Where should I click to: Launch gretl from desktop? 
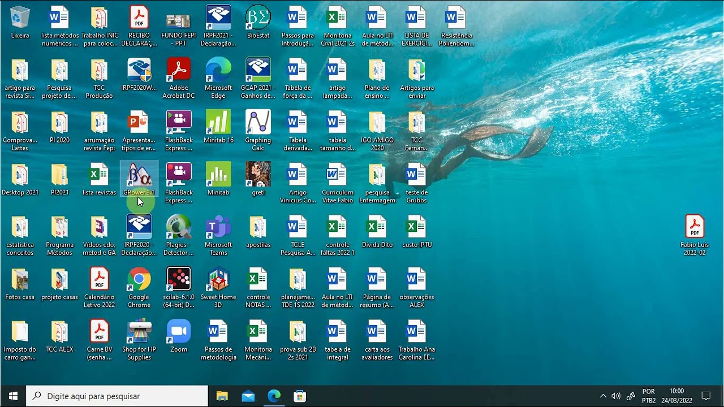coord(258,179)
